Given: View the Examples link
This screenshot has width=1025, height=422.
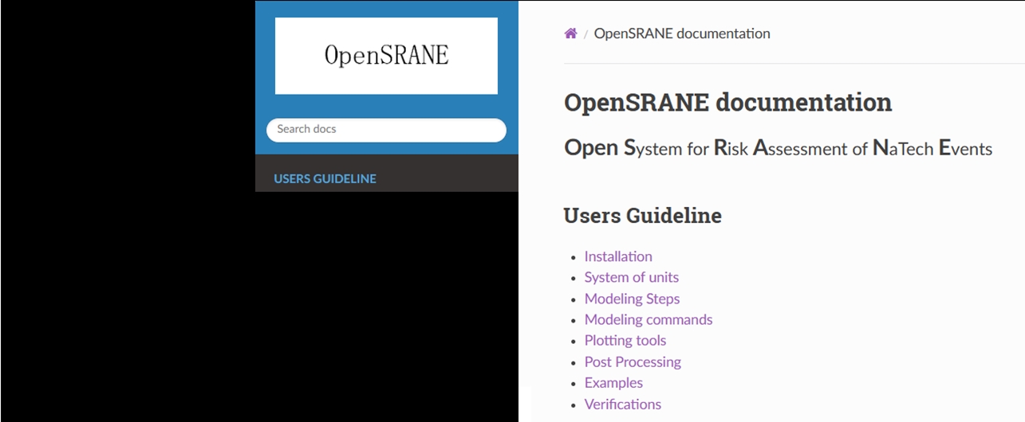Looking at the screenshot, I should tap(613, 383).
